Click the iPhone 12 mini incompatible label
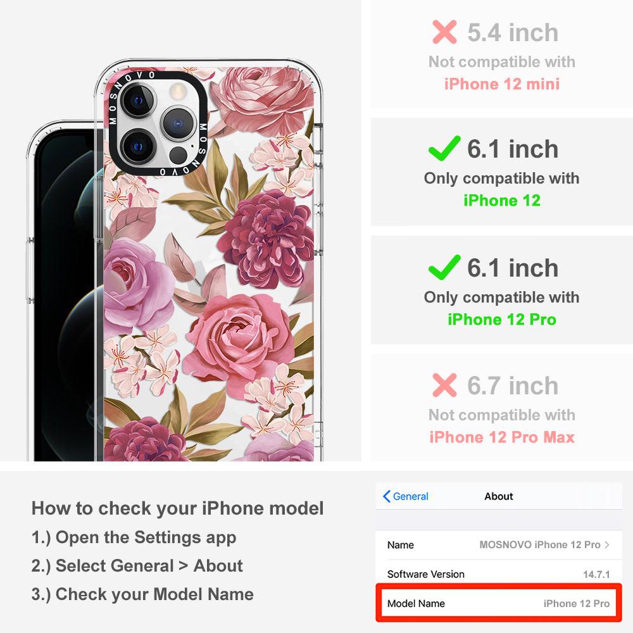633x633 pixels. pyautogui.click(x=502, y=84)
